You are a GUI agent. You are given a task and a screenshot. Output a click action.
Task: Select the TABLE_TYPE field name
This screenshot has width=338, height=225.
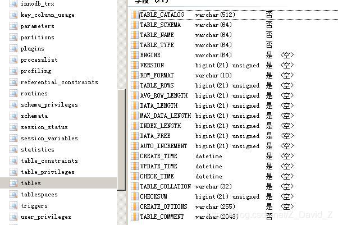(x=157, y=45)
